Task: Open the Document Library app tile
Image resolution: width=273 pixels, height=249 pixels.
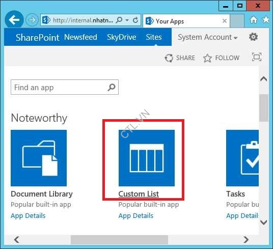Action: [39, 158]
